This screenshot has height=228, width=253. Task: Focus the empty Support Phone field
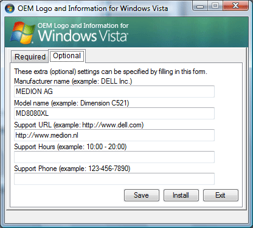tap(114, 179)
